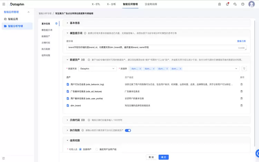259x162 pixels.
Task: Click the help question mark icon
Action: pyautogui.click(x=243, y=4)
